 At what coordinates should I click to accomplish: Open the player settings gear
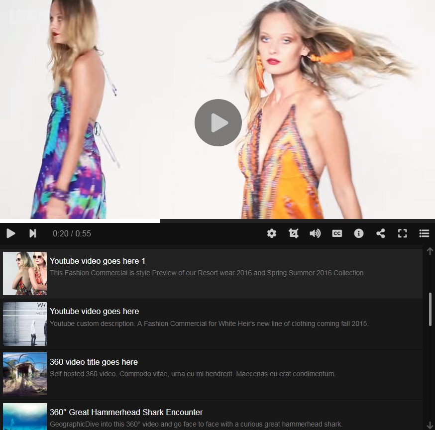(272, 233)
